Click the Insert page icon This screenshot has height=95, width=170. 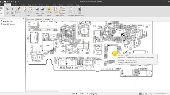pos(56,9)
